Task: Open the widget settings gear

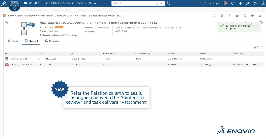Action: click(237, 16)
